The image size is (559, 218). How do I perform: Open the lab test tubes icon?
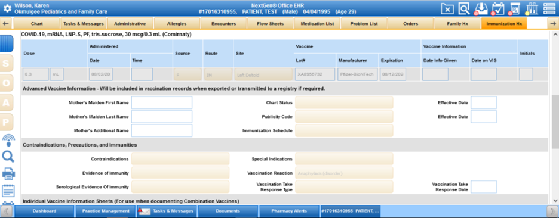[x=532, y=8]
